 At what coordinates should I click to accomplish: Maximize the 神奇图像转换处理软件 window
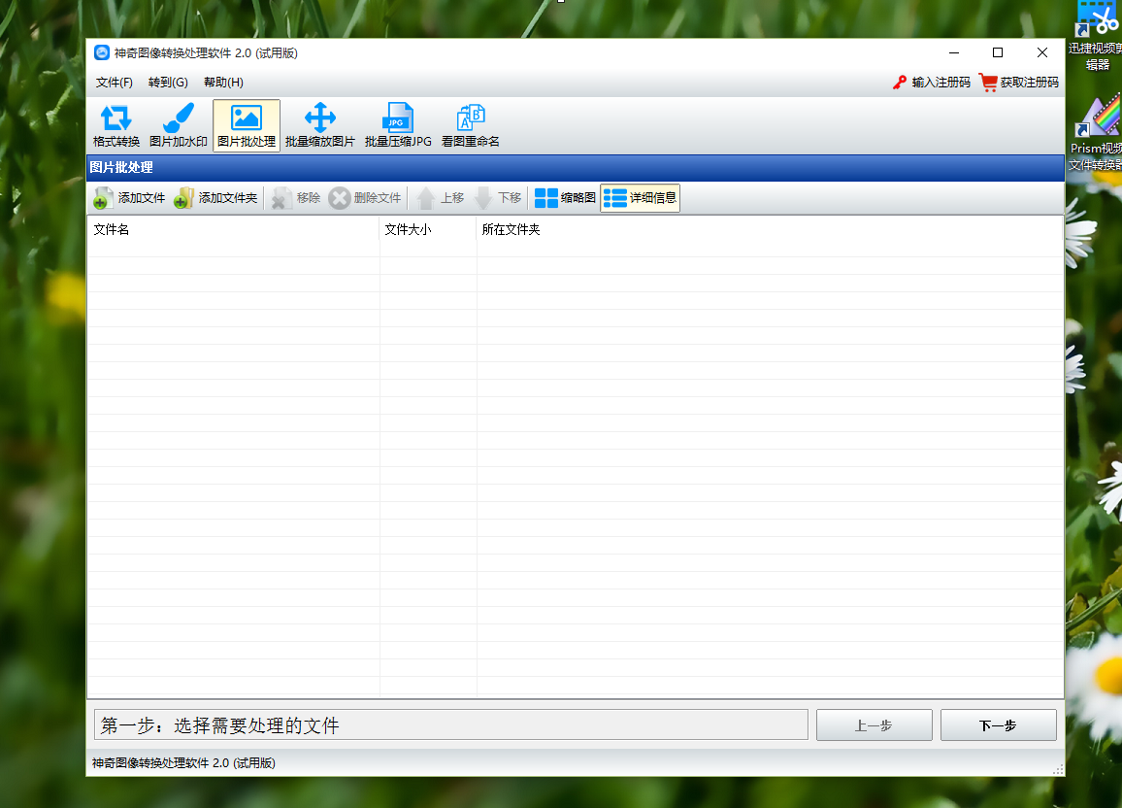pyautogui.click(x=998, y=53)
